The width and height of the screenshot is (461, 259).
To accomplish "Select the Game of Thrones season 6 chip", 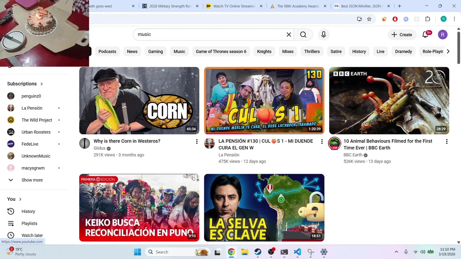I will 221,51.
